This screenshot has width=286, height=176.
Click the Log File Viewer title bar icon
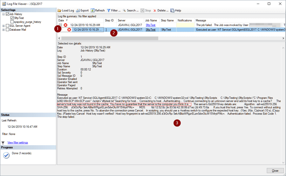(4, 3)
